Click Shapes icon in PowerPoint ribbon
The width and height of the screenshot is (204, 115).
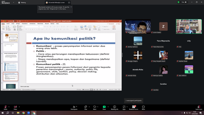click(x=86, y=27)
